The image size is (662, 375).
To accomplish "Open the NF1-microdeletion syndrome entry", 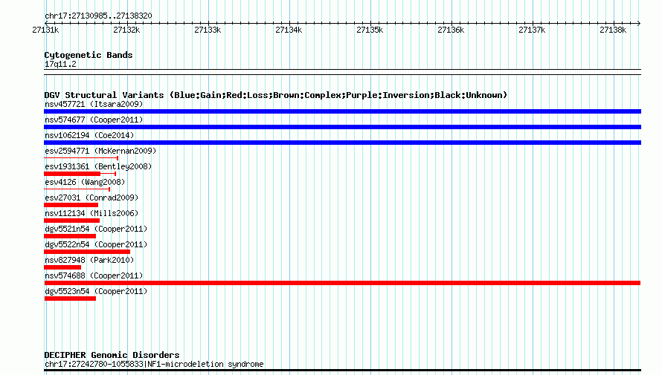I will [154, 364].
